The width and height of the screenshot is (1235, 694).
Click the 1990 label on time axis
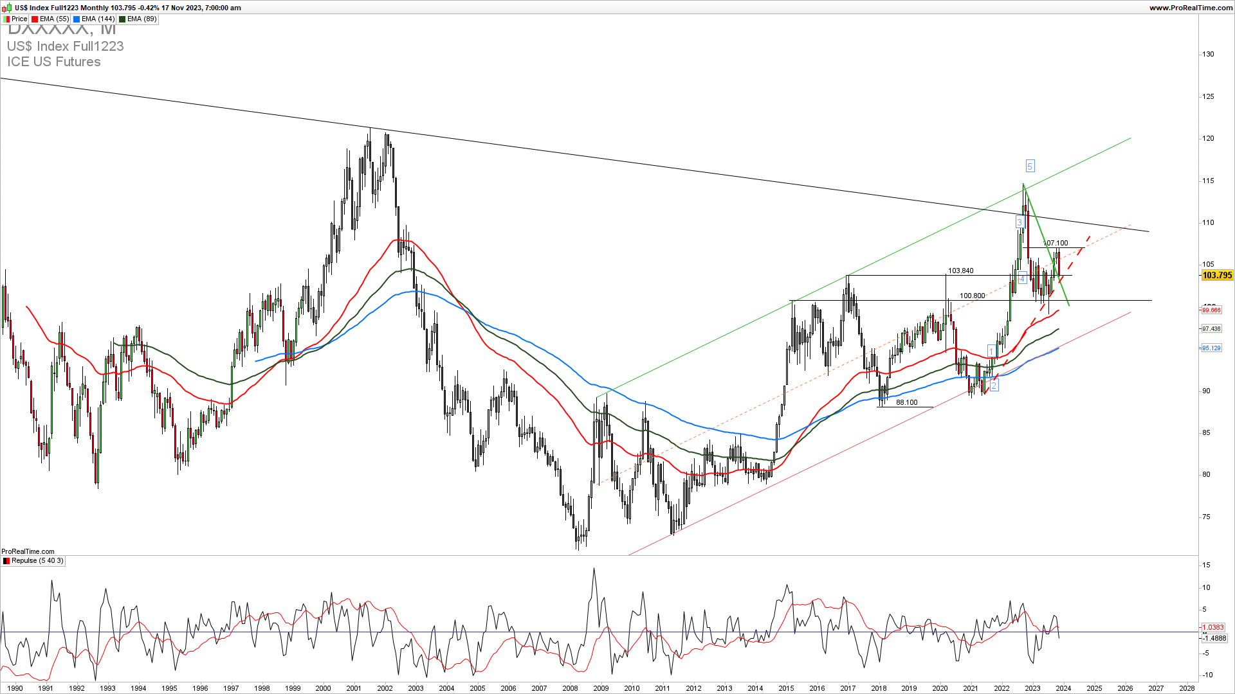coord(15,688)
